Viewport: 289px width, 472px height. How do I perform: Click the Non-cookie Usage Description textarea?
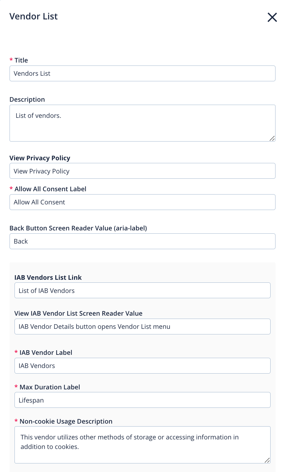142,444
